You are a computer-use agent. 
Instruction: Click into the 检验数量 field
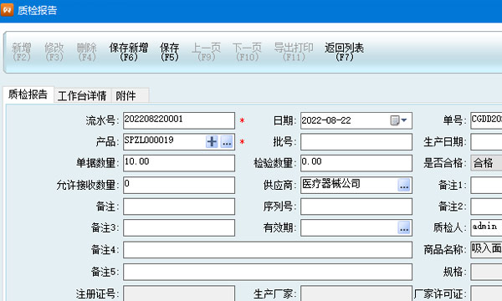point(356,163)
